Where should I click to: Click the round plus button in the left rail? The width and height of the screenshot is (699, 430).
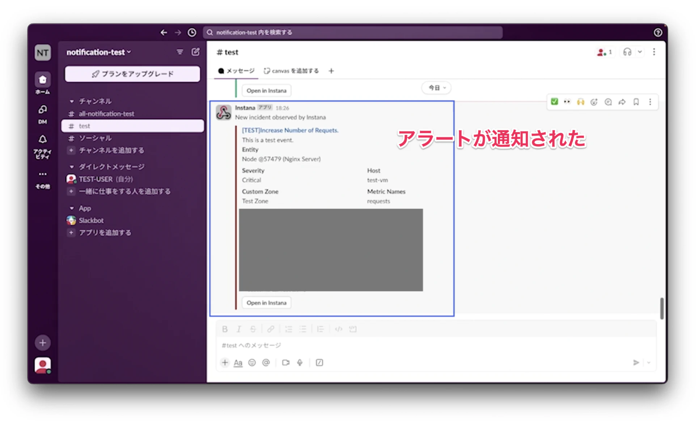(x=43, y=342)
